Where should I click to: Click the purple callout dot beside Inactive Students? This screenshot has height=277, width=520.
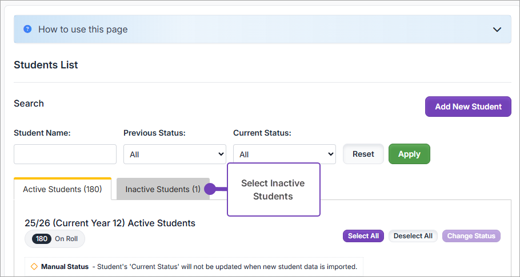(x=210, y=189)
